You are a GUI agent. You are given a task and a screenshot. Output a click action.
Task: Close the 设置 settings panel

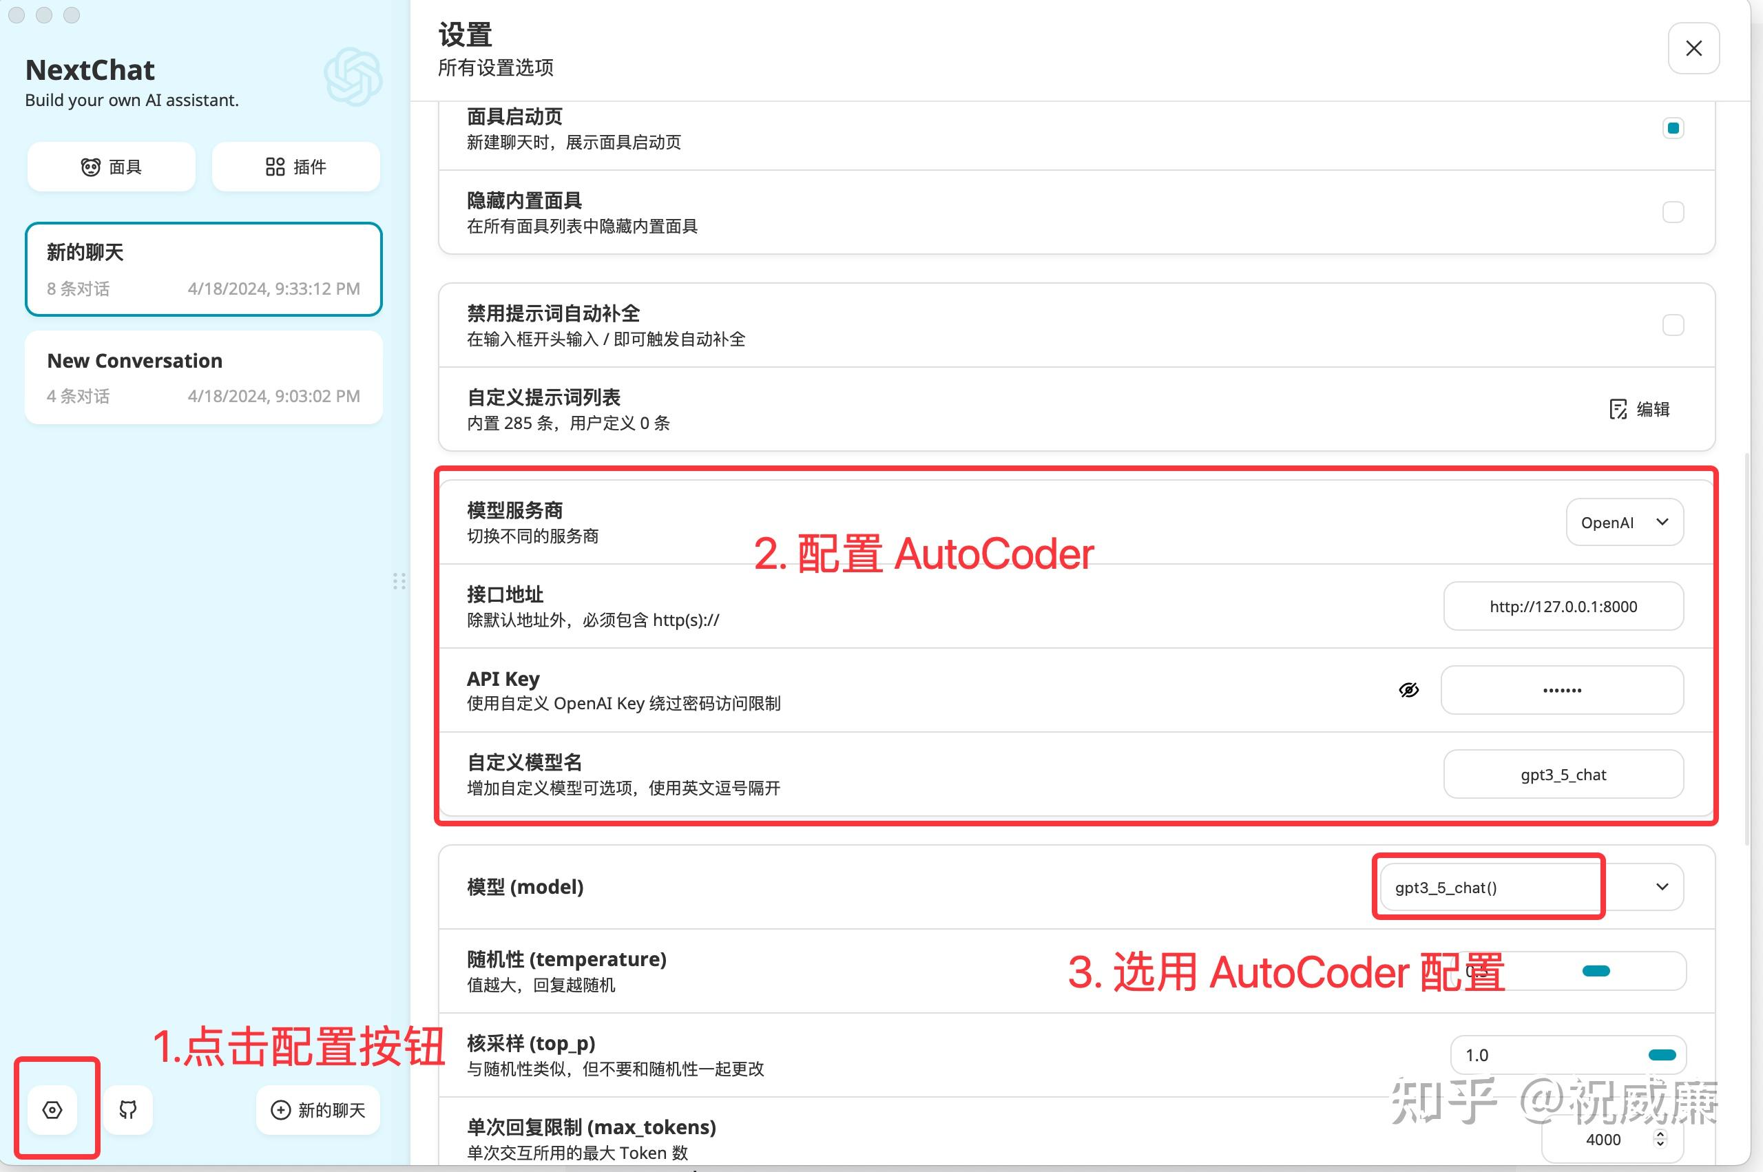[1693, 48]
